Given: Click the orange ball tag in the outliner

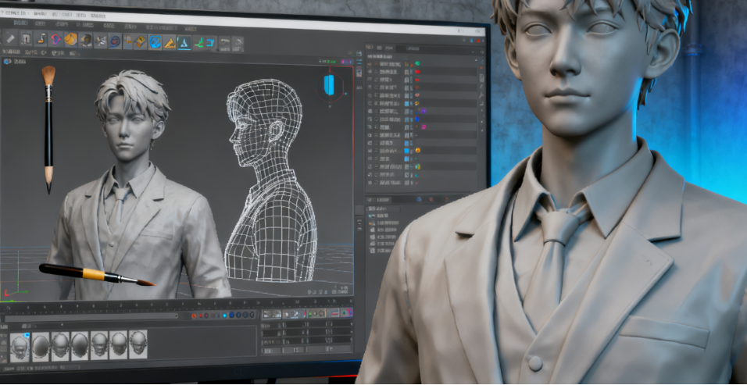Looking at the screenshot, I should click(418, 151).
